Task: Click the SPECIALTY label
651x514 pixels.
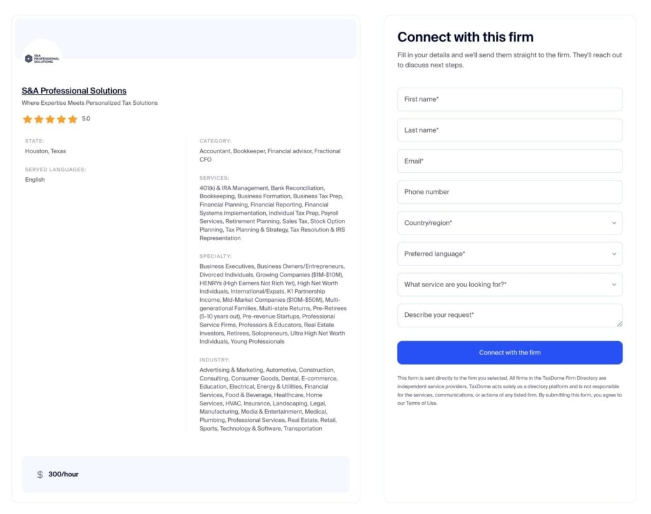Action: [x=216, y=257]
